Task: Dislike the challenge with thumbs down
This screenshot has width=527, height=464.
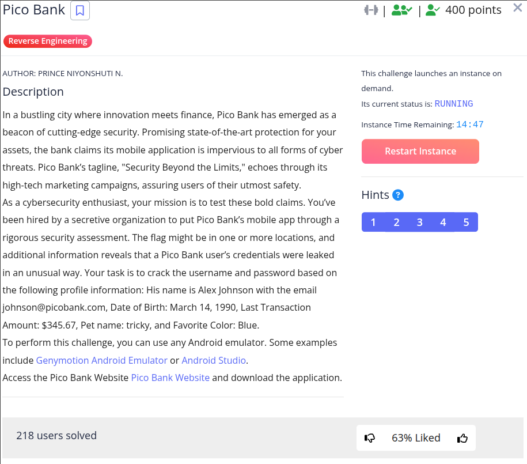Action: pyautogui.click(x=370, y=438)
